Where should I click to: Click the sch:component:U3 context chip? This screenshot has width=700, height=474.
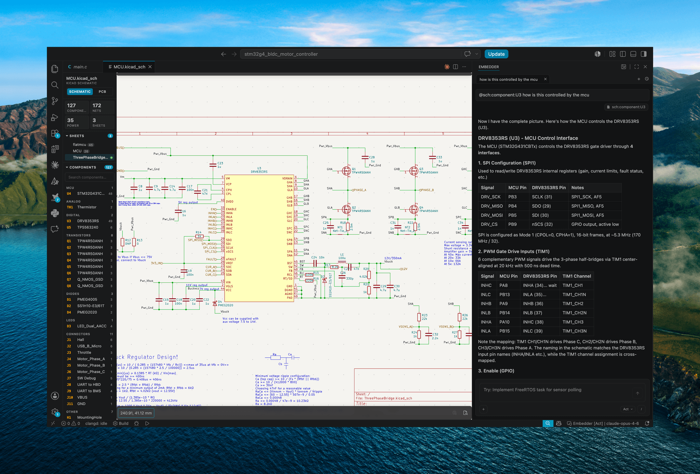click(626, 107)
